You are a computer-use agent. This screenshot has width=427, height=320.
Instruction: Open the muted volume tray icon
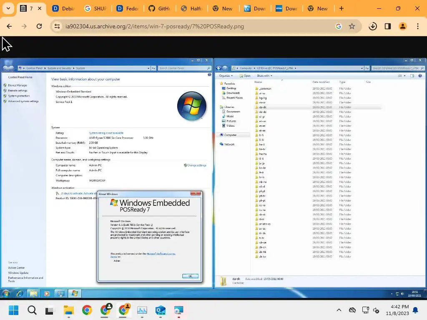pos(376,310)
